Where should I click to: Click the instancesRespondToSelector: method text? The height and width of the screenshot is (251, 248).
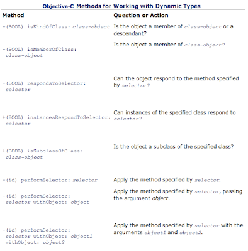point(56,120)
